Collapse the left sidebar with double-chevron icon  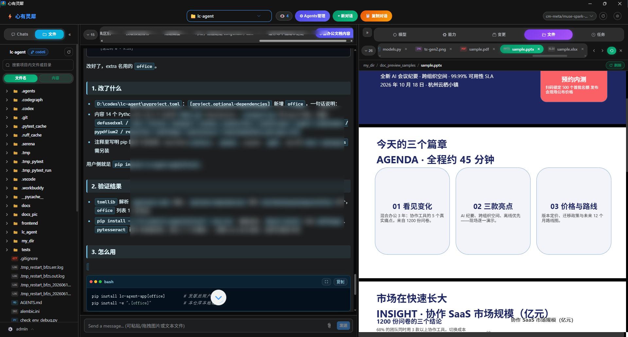coord(70,34)
